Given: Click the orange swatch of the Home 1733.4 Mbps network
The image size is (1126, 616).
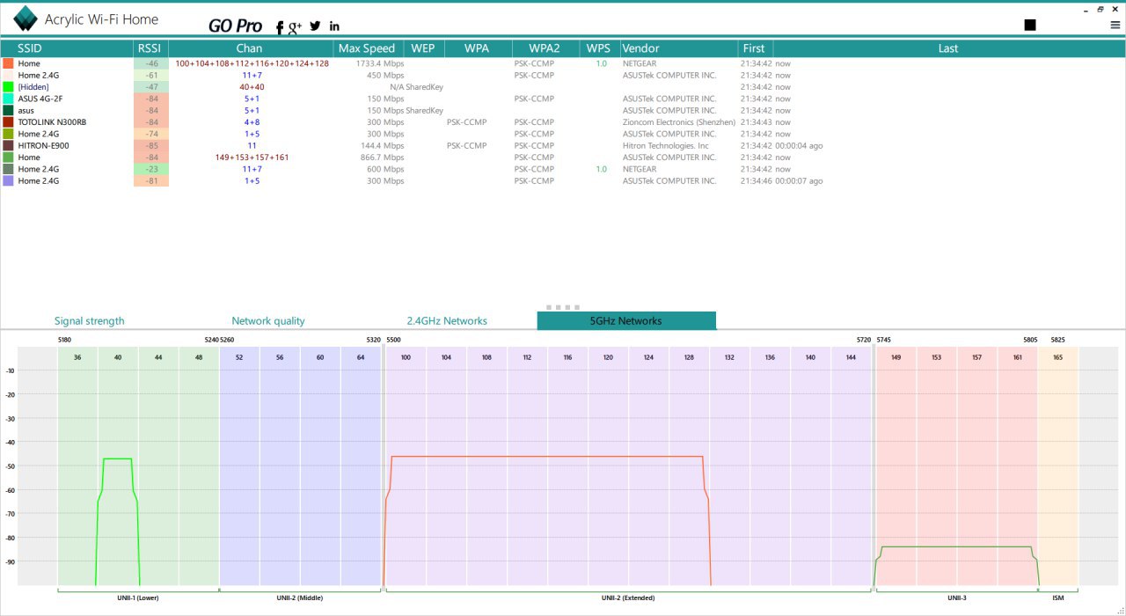Looking at the screenshot, I should click(8, 63).
